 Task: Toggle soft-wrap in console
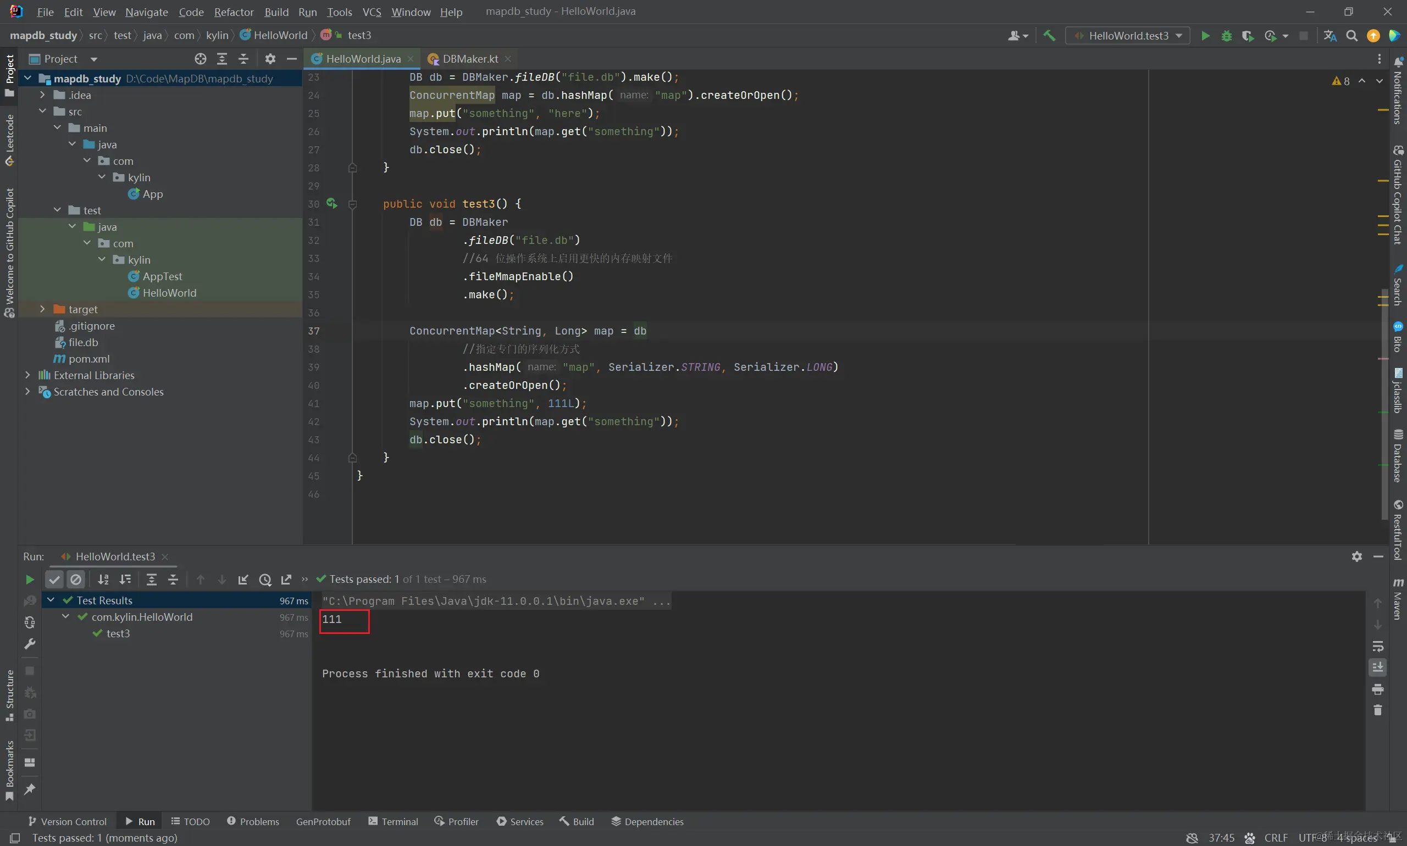1378,647
